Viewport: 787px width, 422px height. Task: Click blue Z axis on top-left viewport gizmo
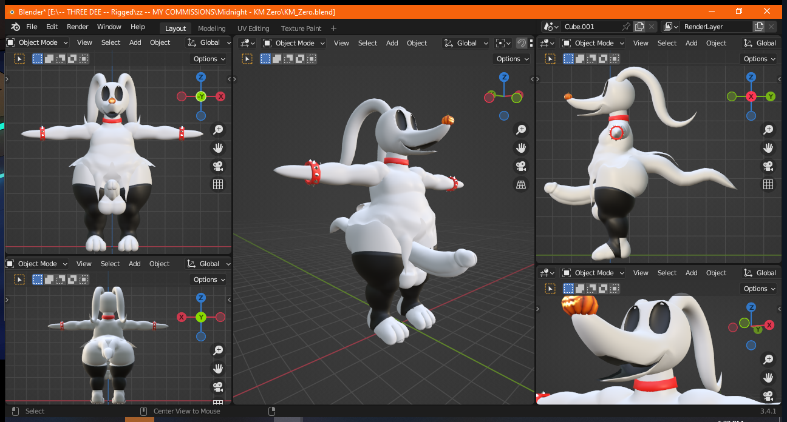click(201, 77)
